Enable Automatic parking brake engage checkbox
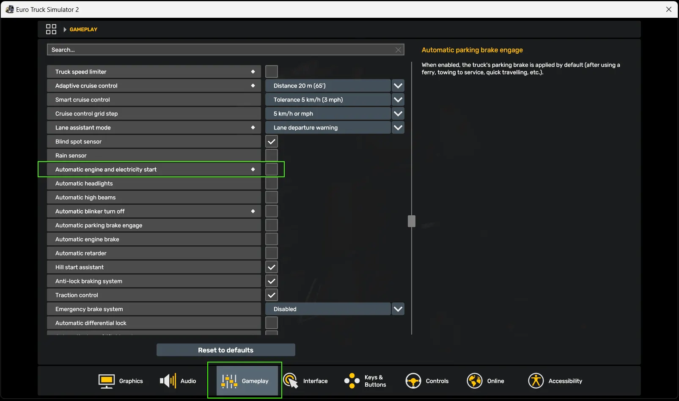Screen dimensions: 679x401 click(x=272, y=225)
